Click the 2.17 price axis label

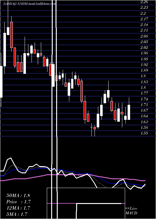(x=144, y=19)
